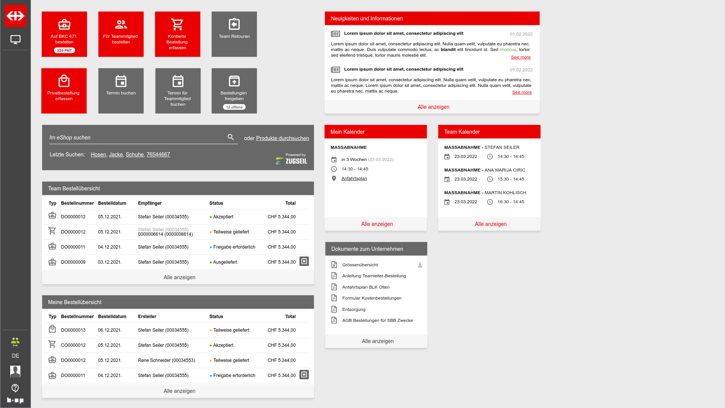The height and width of the screenshot is (408, 725).
Task: Focus the Im eShop suchen field
Action: [x=136, y=138]
